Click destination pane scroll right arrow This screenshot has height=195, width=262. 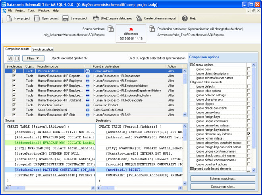coord(180,188)
